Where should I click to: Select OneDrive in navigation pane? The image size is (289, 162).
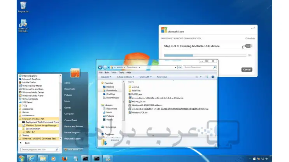tap(110, 94)
